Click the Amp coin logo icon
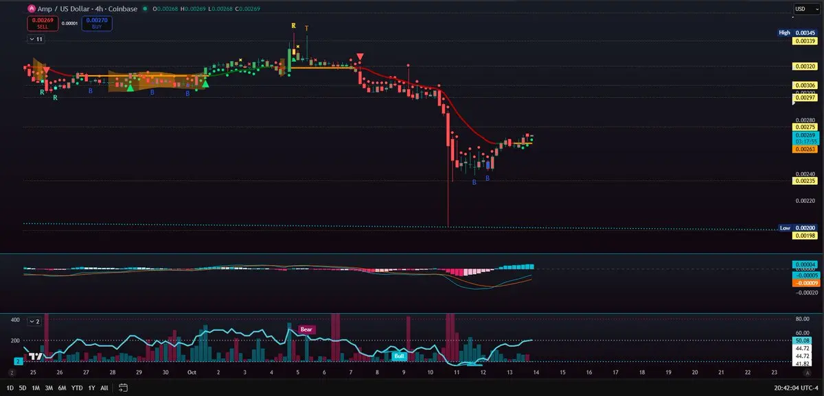This screenshot has height=396, width=824. pos(32,9)
